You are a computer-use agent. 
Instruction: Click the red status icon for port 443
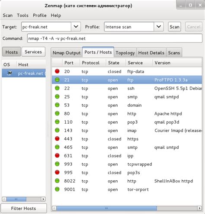click(x=57, y=139)
